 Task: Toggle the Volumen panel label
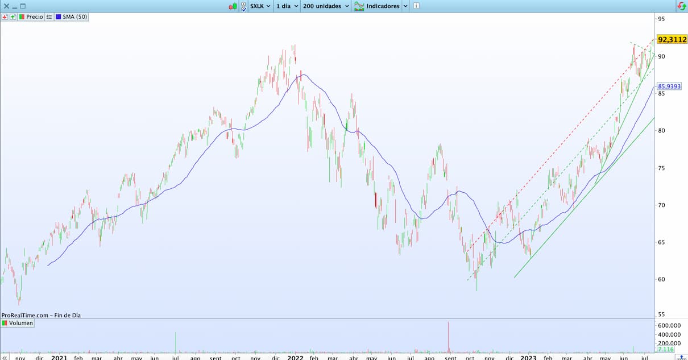tap(18, 323)
